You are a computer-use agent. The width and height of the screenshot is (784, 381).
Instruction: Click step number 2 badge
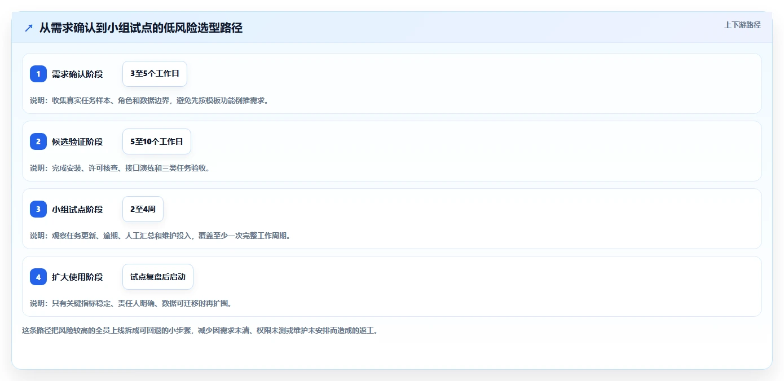click(x=38, y=141)
